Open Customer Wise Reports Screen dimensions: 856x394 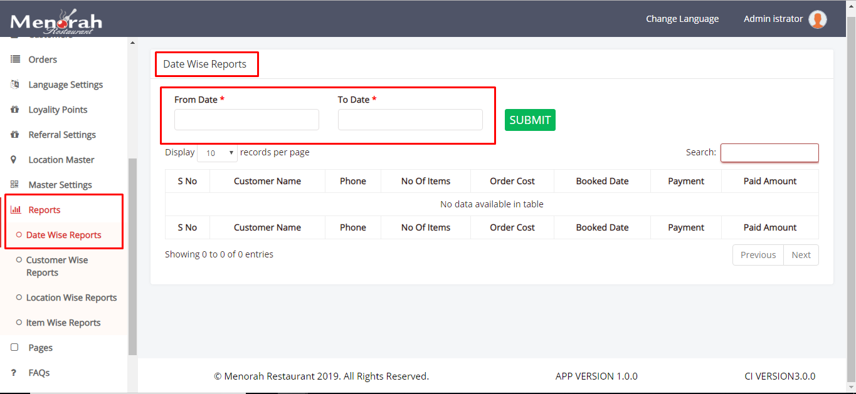[57, 266]
